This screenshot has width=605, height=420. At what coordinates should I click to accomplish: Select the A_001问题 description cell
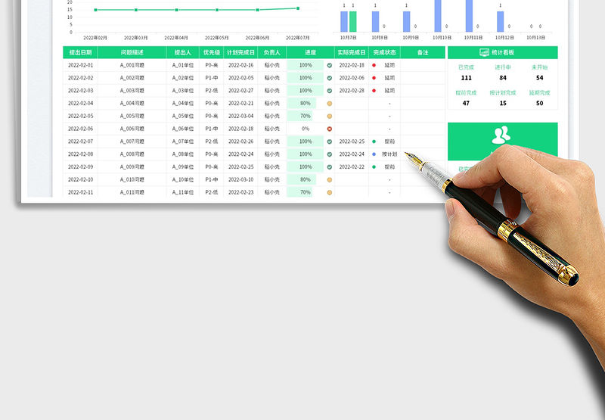pyautogui.click(x=132, y=66)
